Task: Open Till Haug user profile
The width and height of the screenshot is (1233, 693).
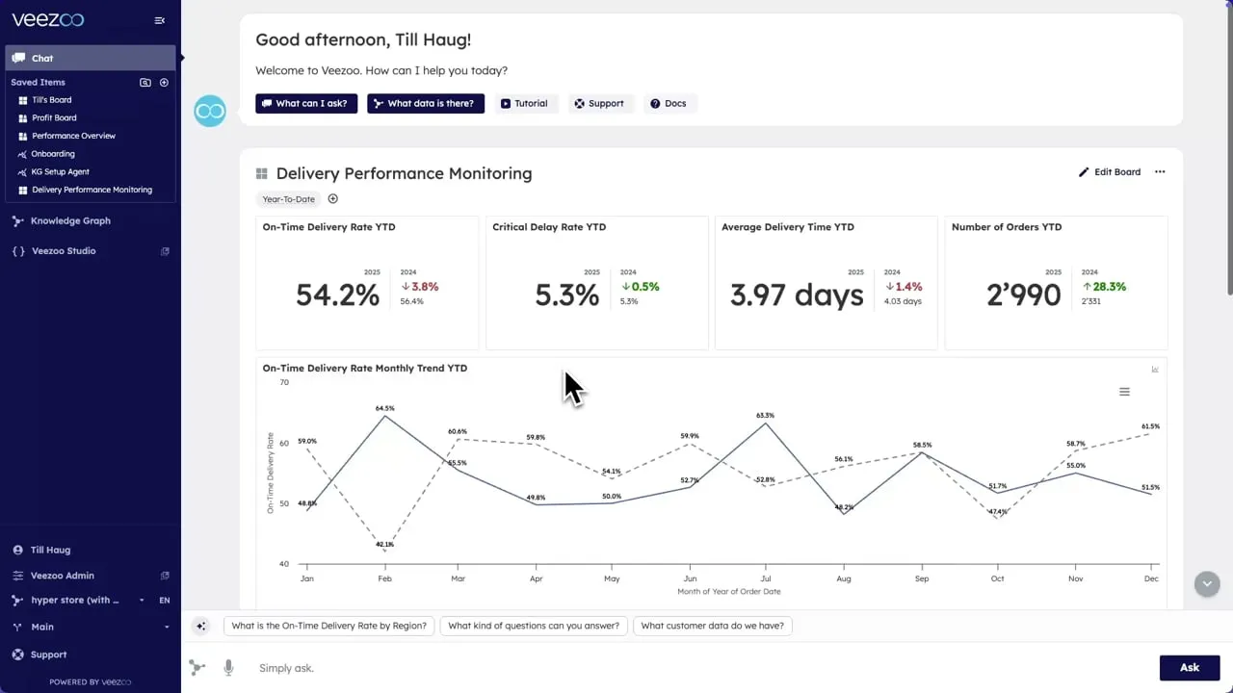Action: [50, 551]
